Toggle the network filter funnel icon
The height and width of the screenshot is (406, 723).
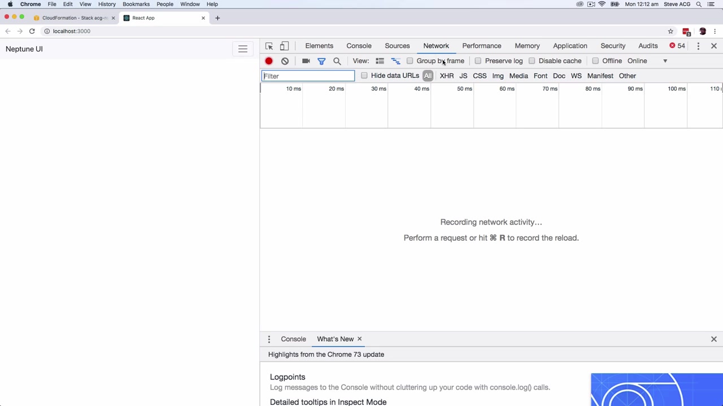[321, 61]
